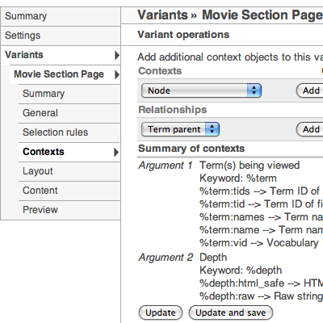Open the Term parent relationships dropdown
The width and height of the screenshot is (323, 323).
180,129
